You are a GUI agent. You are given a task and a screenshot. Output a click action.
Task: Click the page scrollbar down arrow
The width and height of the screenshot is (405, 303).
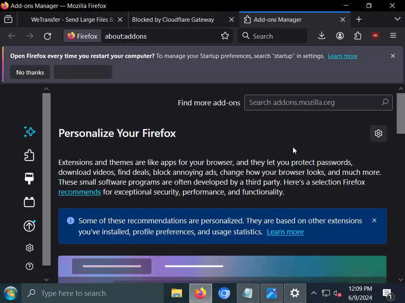(x=401, y=279)
